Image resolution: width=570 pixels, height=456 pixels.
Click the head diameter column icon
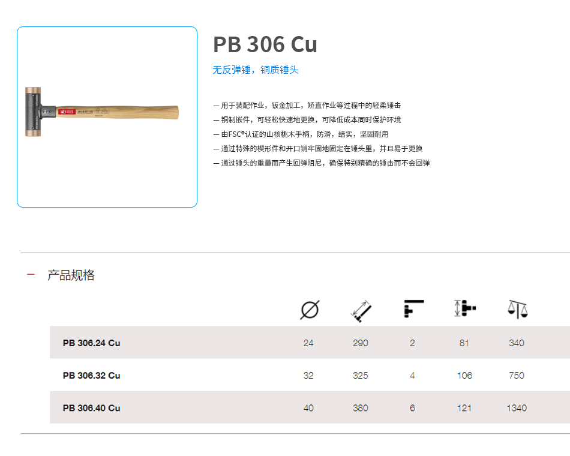coord(309,310)
